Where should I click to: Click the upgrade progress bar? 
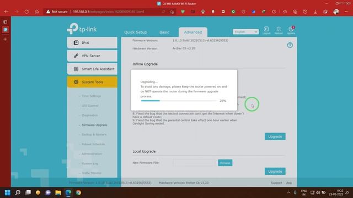[179, 101]
